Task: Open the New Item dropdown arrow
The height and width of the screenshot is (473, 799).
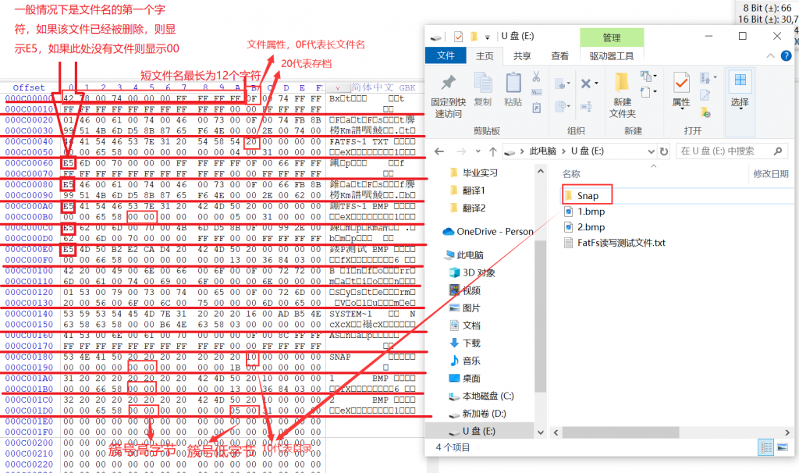Action: (x=655, y=76)
